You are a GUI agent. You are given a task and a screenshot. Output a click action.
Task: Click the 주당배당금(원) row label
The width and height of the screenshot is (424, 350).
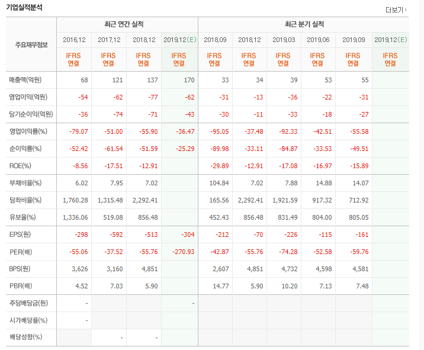28,303
